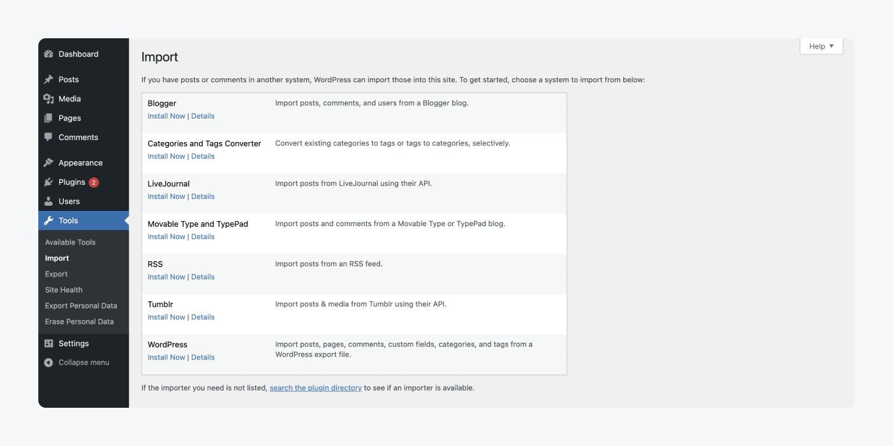Click the red Plugins update badge
The image size is (893, 446).
93,182
